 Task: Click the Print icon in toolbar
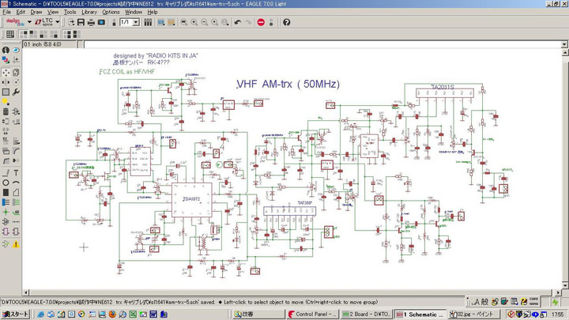(92, 22)
